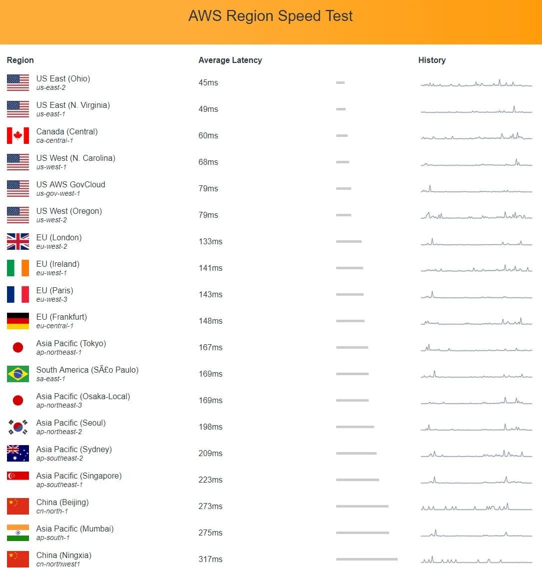Screen dimensions: 542x572
Task: Click the US West (Oregon) history sparkline
Action: [x=477, y=215]
